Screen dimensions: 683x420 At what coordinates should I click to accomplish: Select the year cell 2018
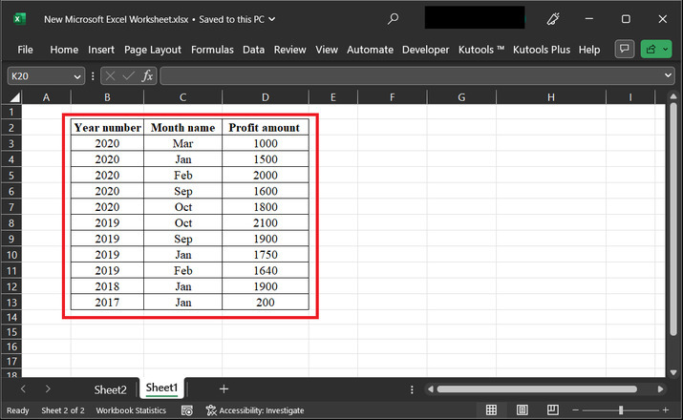coord(107,286)
